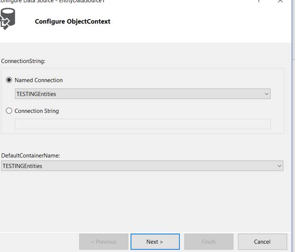Screen dimensions: 295x252
Task: Click the DefaultContainerName: label
Action: [x=31, y=155]
